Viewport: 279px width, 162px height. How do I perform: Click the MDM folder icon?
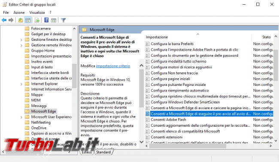27,100
